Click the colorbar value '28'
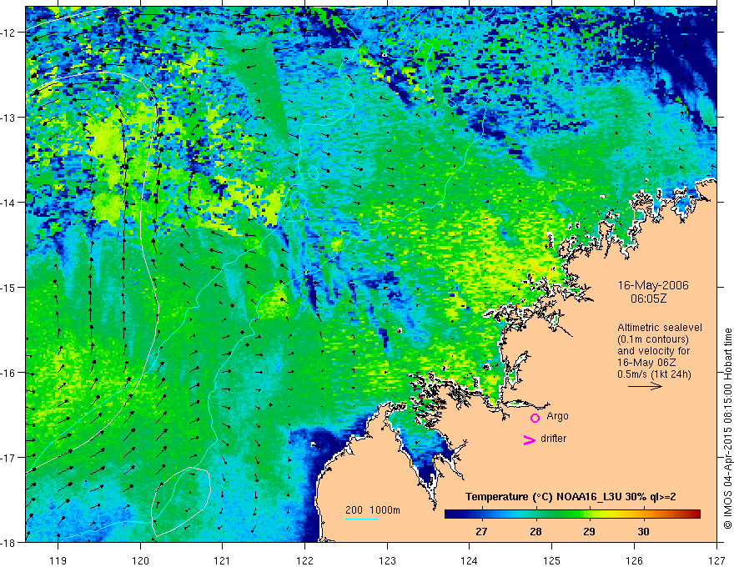The height and width of the screenshot is (567, 734). coord(535,531)
